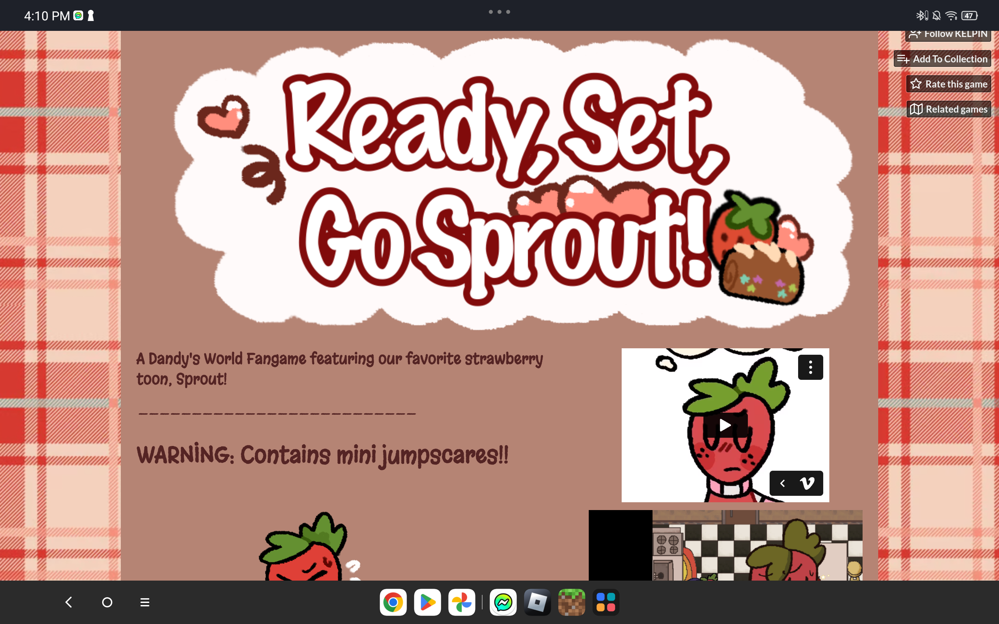
Task: Play the Vimeo video of Sprout
Action: click(x=725, y=425)
